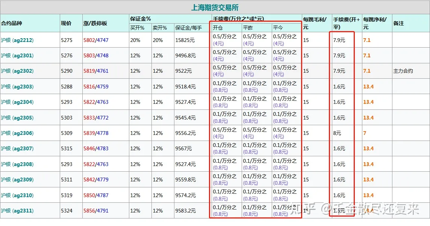Click current price 5288
The width and height of the screenshot is (430, 226).
[67, 87]
